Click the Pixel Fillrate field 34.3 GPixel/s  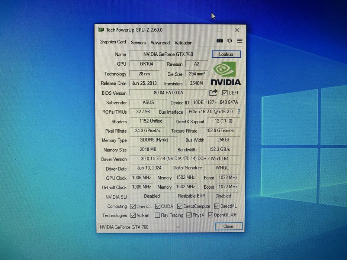coord(147,131)
